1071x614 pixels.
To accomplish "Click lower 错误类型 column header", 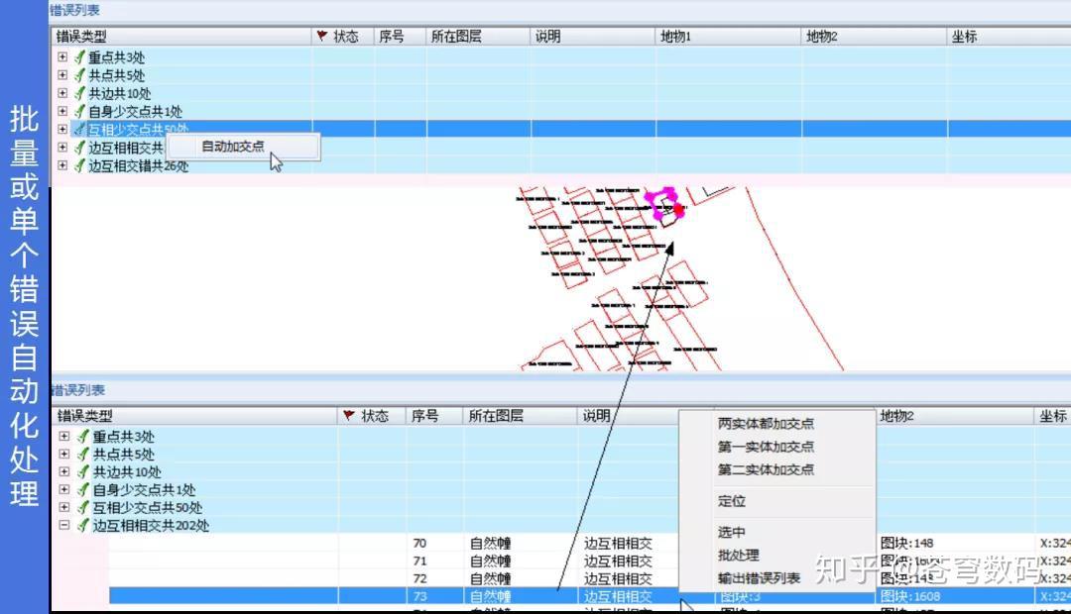I will coord(194,416).
